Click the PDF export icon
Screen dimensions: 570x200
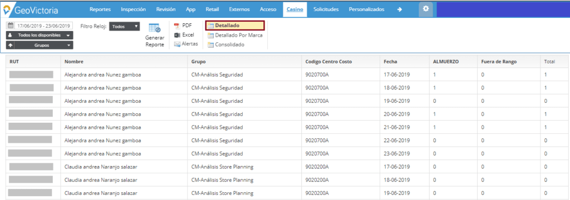[177, 26]
